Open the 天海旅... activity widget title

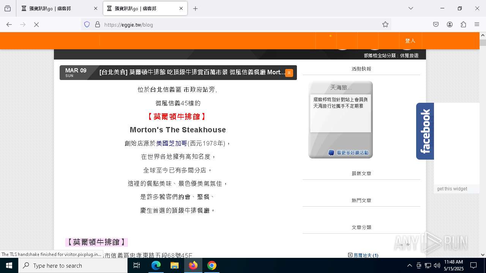(341, 88)
